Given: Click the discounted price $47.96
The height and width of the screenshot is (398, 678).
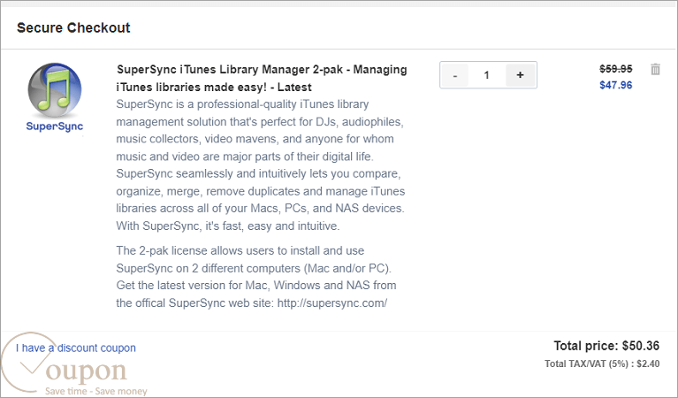Looking at the screenshot, I should (x=616, y=85).
